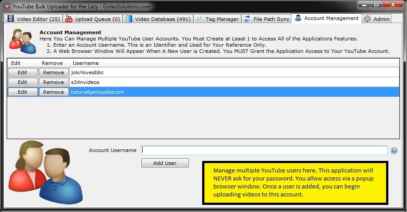Screen dimensions: 407x212
Task: Click the Edit column header
Action: point(23,63)
